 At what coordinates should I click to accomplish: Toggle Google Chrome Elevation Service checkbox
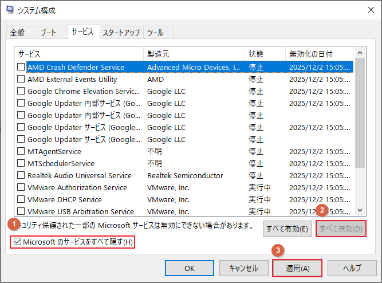21,91
